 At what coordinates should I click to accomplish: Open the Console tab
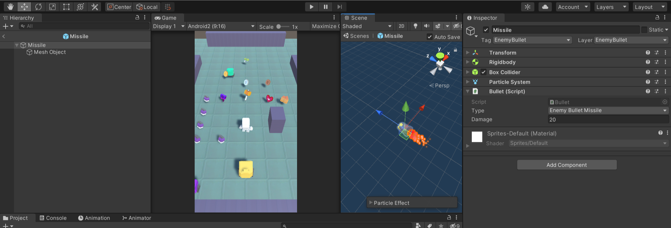pos(53,218)
